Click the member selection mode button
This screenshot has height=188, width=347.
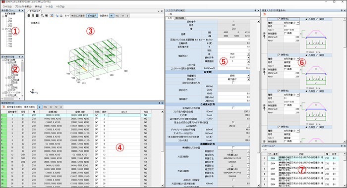point(92,16)
